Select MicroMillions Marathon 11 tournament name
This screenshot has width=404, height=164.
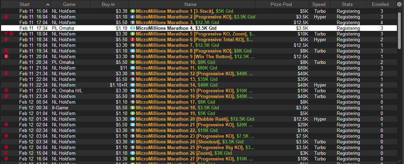pos(176,68)
